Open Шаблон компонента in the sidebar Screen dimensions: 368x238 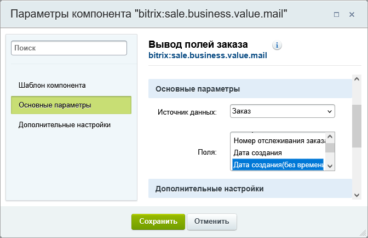[52, 86]
